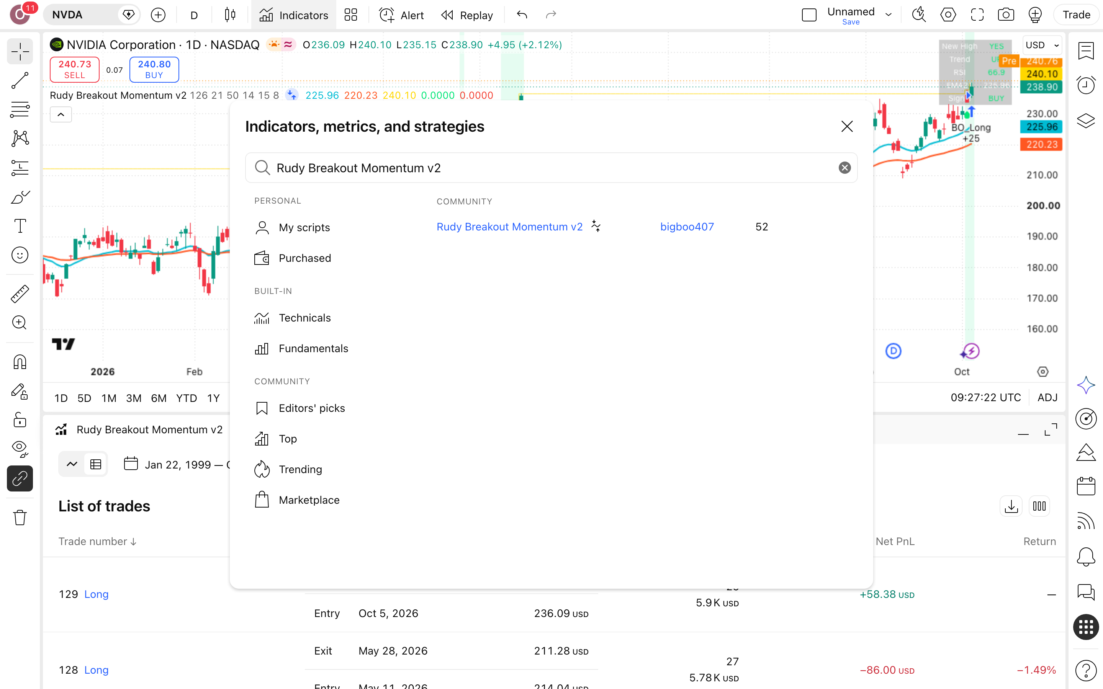
Task: Click the indicator search input field
Action: tap(551, 168)
